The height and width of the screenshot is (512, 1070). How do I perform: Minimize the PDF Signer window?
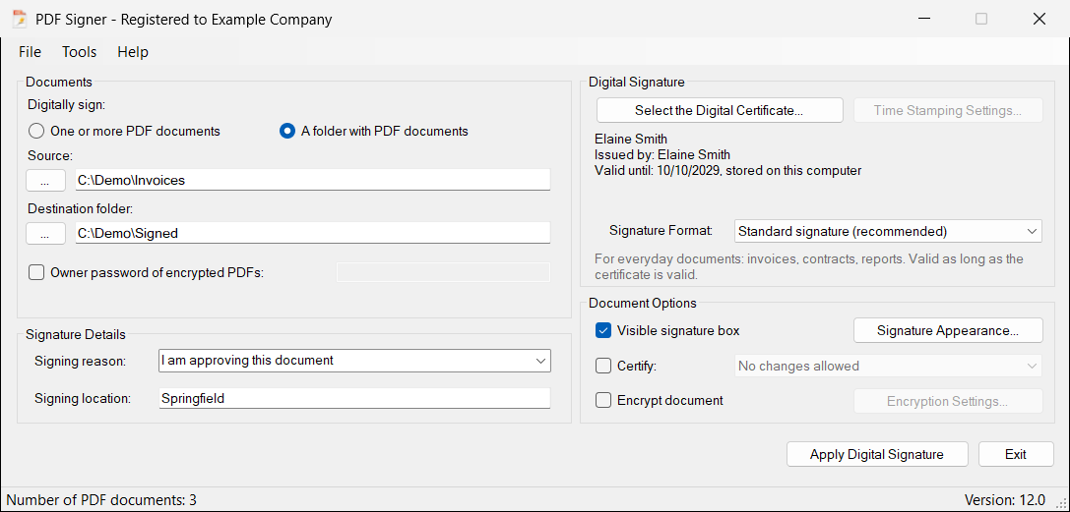[x=922, y=19]
